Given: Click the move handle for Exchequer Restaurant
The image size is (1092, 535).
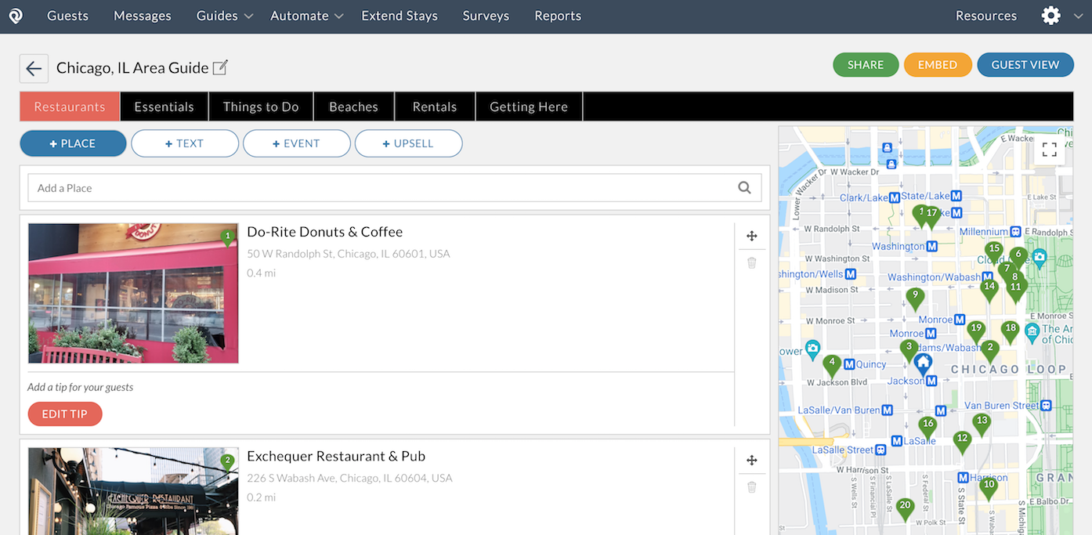Looking at the screenshot, I should point(751,461).
